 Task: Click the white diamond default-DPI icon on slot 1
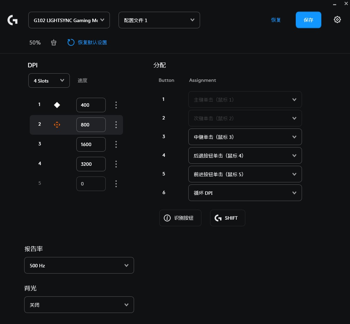(x=57, y=105)
